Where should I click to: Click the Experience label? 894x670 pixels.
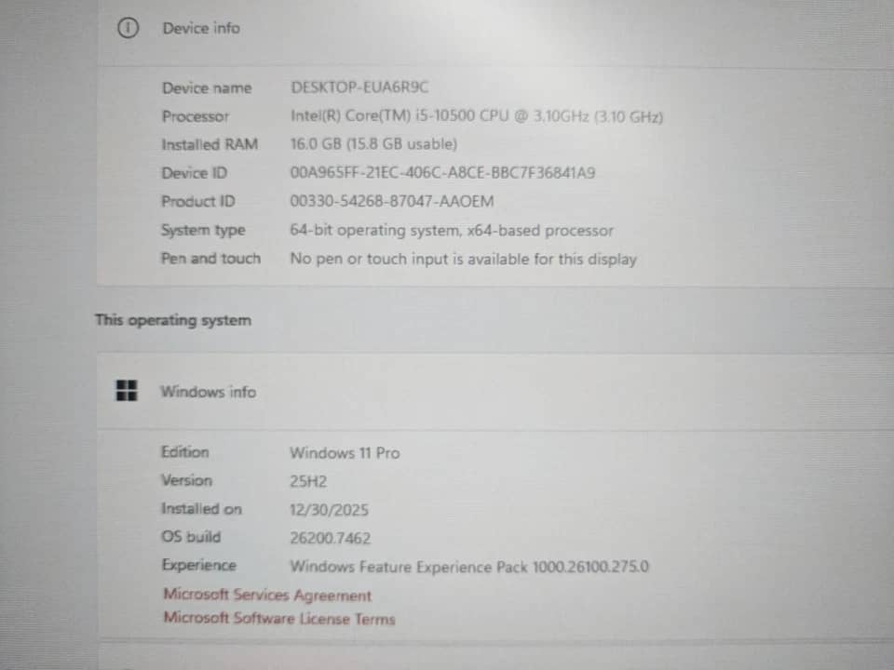[199, 565]
